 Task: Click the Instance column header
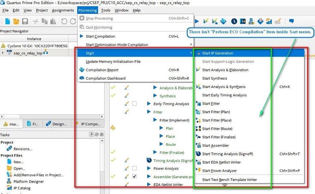tap(34, 39)
